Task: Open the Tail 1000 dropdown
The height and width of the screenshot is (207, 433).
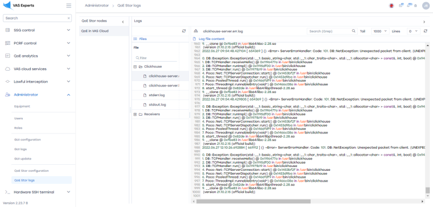Action: [x=380, y=31]
